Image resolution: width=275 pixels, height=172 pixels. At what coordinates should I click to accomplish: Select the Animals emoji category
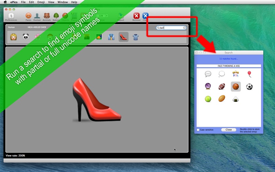click(47, 17)
